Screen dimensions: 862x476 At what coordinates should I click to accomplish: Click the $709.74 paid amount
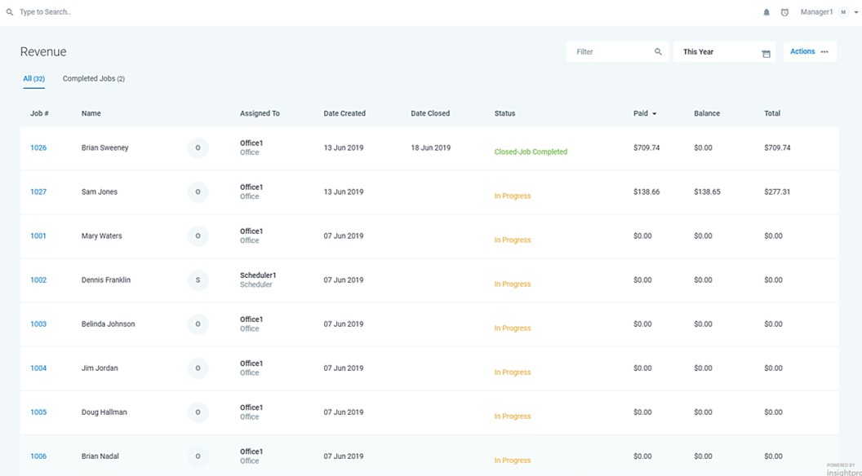(646, 148)
